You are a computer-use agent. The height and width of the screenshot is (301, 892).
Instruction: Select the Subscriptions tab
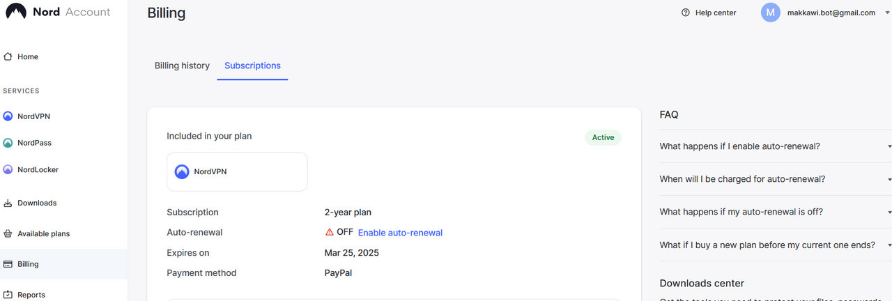point(252,65)
